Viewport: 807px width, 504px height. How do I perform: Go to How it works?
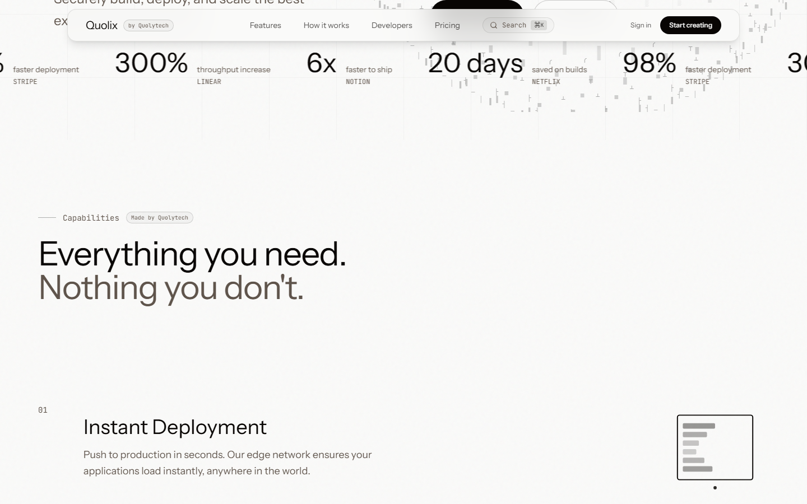(x=326, y=25)
